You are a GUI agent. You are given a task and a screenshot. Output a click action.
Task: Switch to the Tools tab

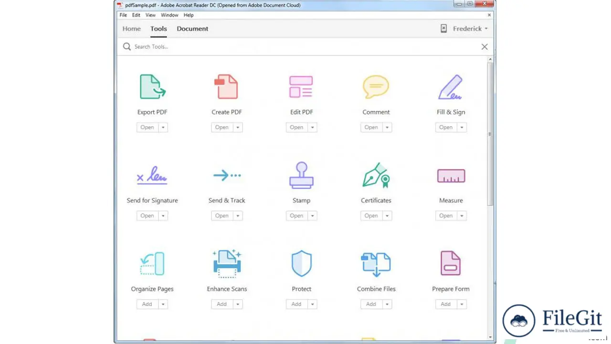coord(158,29)
